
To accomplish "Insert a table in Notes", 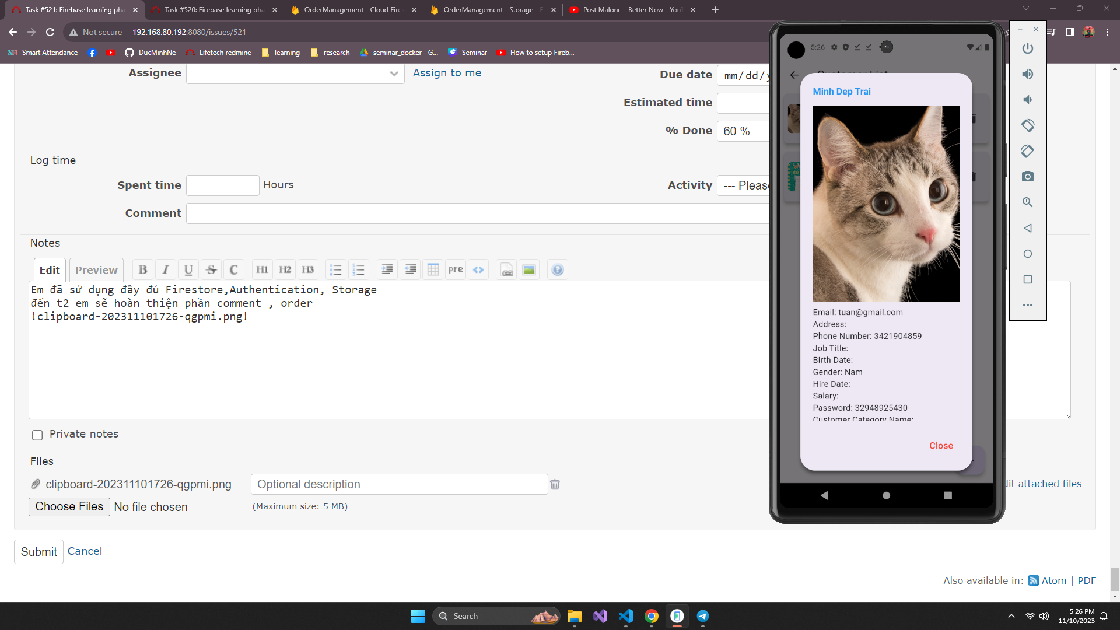I will [x=433, y=269].
